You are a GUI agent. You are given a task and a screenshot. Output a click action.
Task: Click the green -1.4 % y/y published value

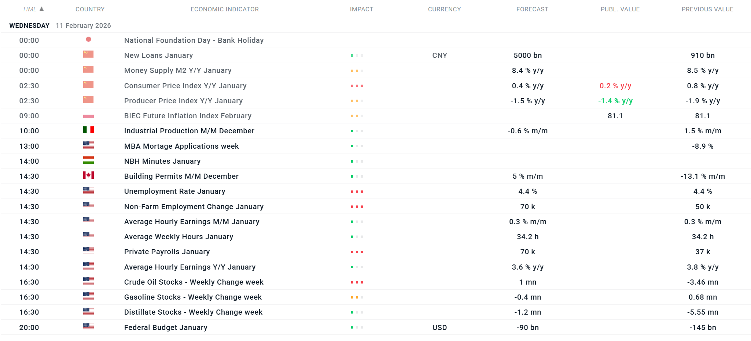point(615,101)
